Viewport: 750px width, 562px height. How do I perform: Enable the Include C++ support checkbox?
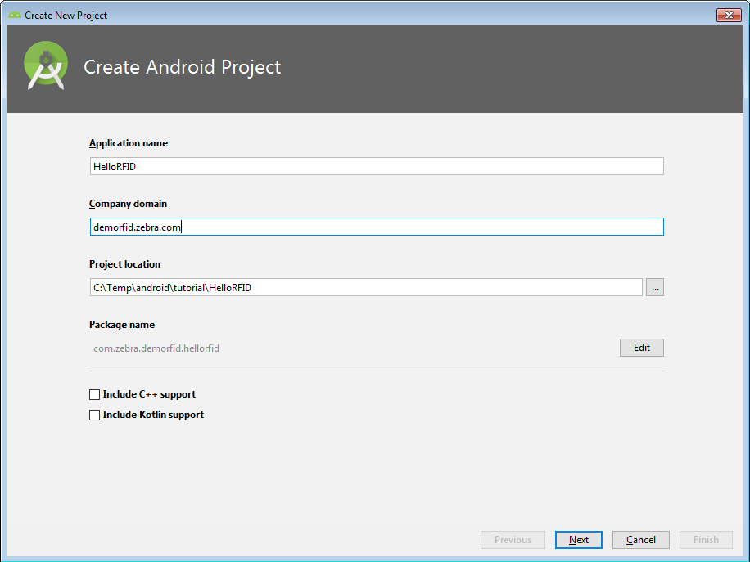tap(95, 394)
